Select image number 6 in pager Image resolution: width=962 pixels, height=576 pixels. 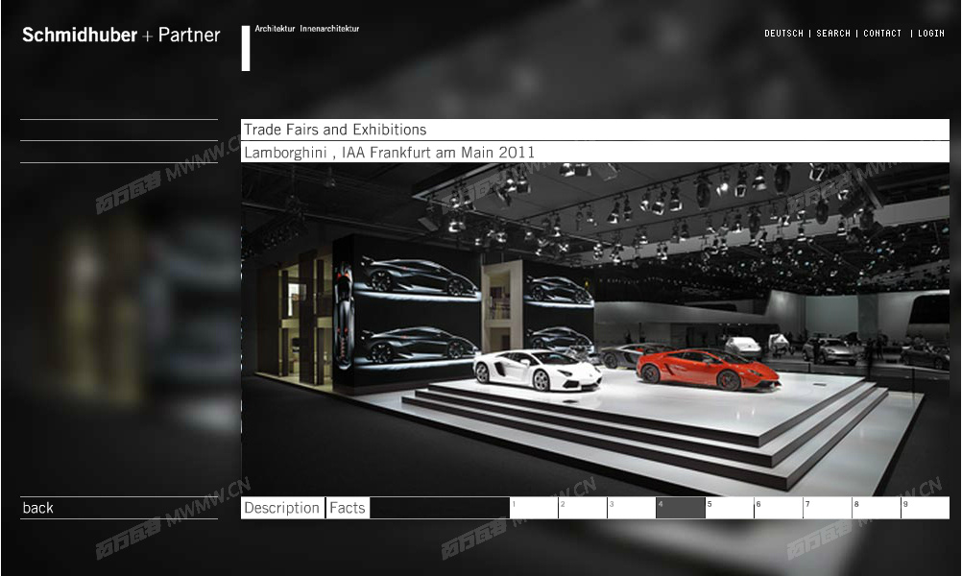(x=780, y=508)
